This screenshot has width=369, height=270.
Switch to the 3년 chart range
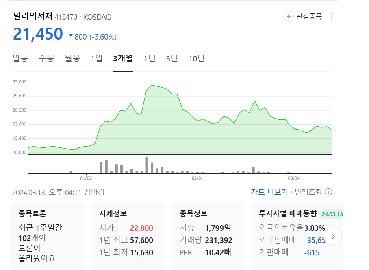point(172,59)
